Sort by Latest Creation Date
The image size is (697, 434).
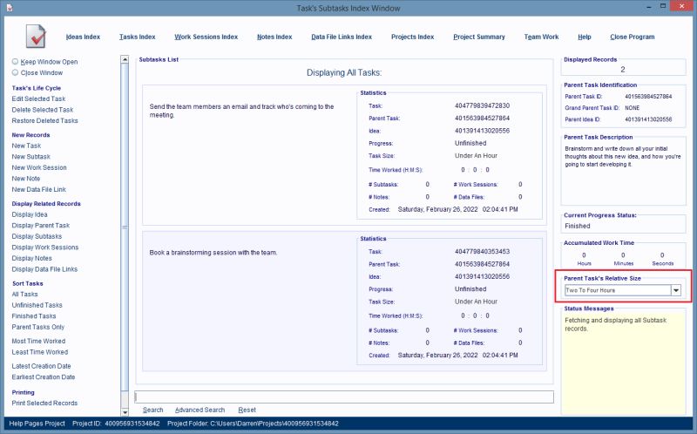point(41,366)
